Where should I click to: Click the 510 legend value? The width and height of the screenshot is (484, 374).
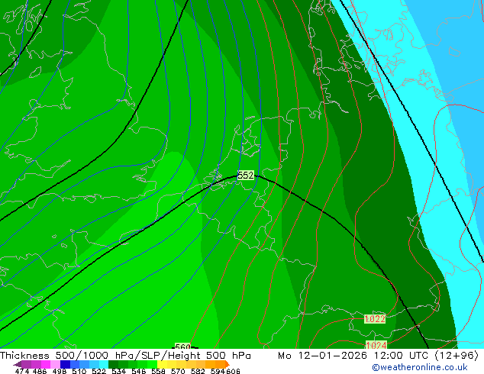(x=79, y=371)
